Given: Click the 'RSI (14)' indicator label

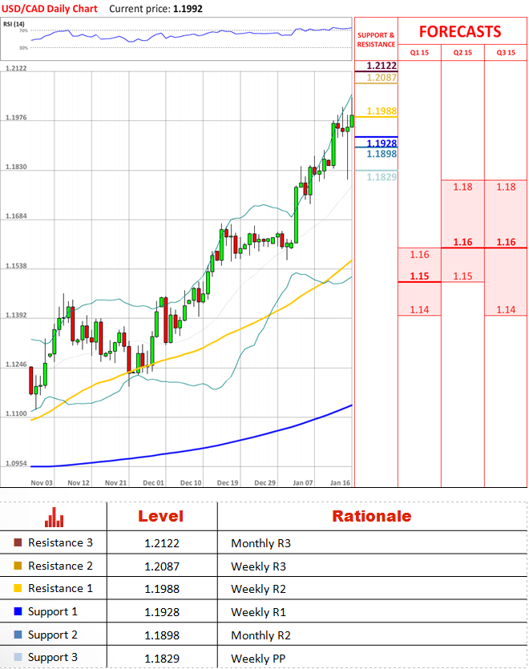Looking at the screenshot, I should [14, 24].
